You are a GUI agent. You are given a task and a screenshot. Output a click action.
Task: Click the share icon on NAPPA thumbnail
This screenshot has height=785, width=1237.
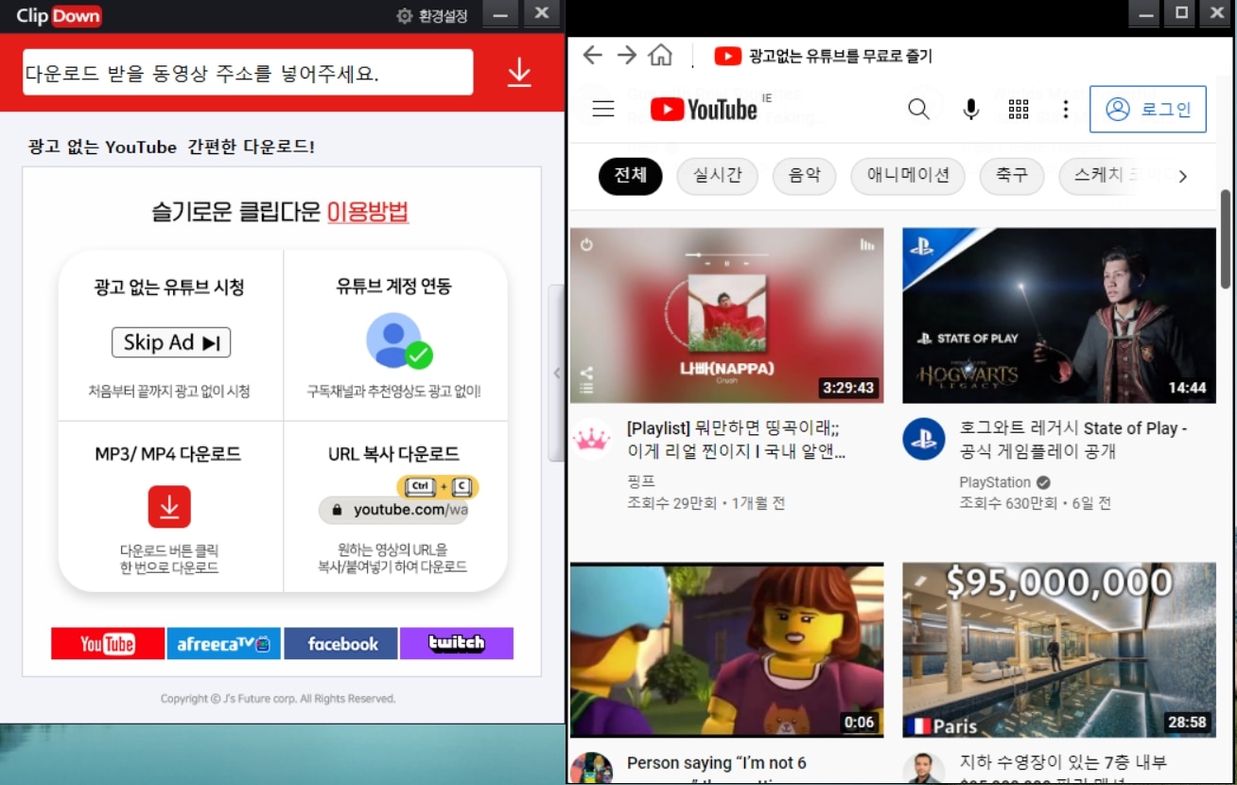(585, 373)
